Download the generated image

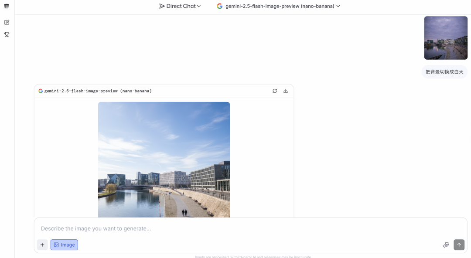pos(286,91)
